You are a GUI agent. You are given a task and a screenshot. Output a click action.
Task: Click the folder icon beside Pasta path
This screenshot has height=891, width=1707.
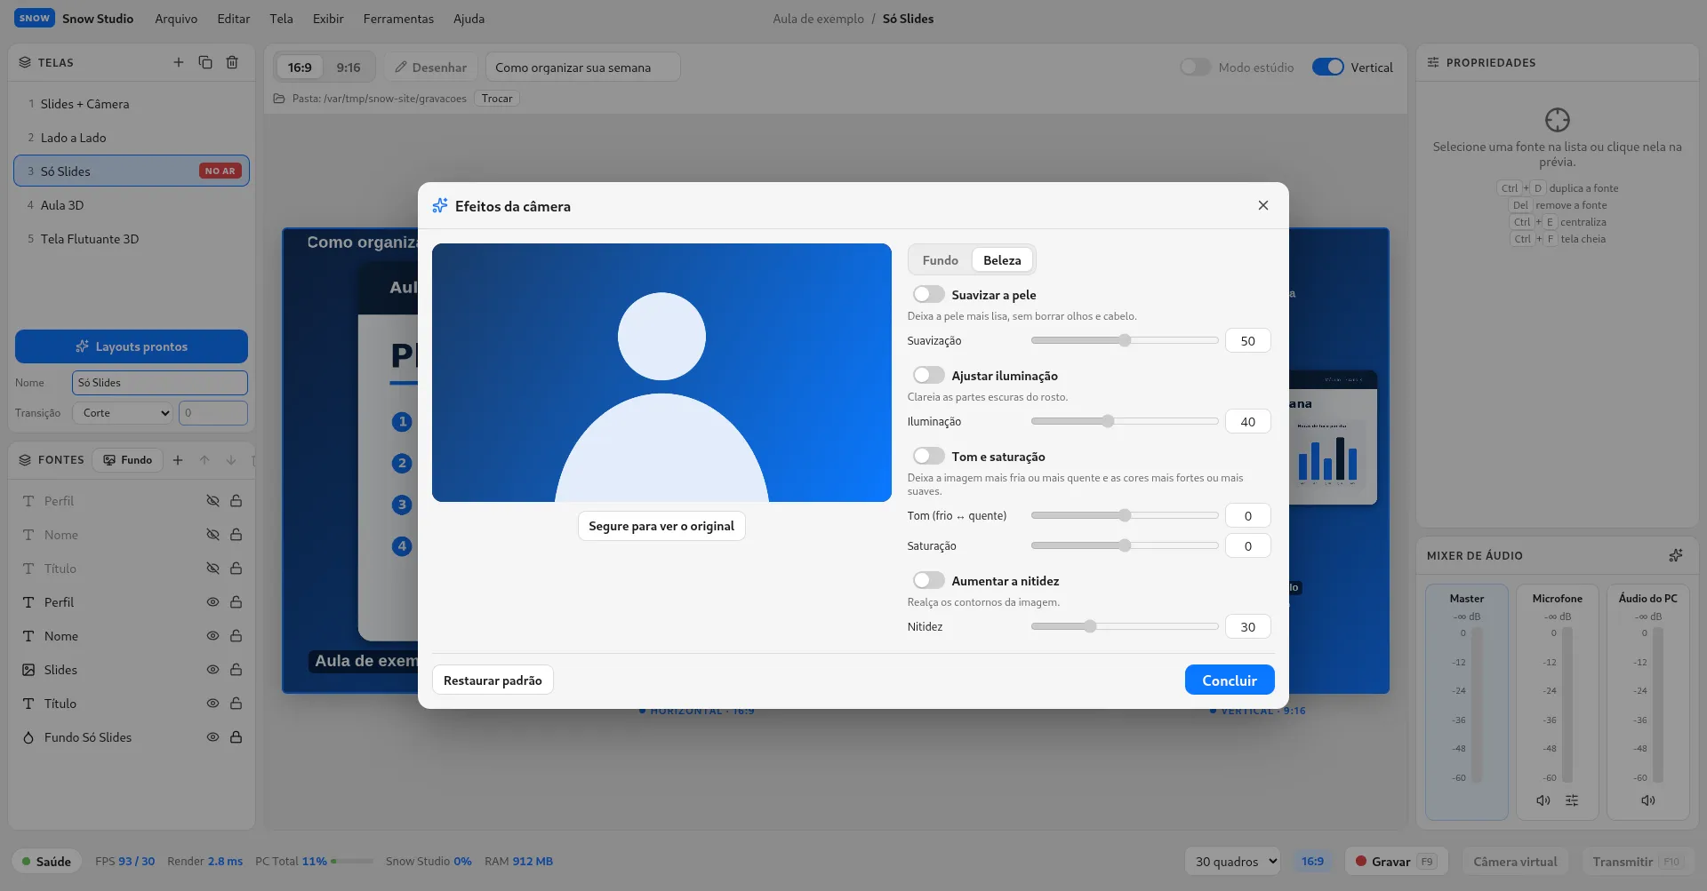coord(279,99)
